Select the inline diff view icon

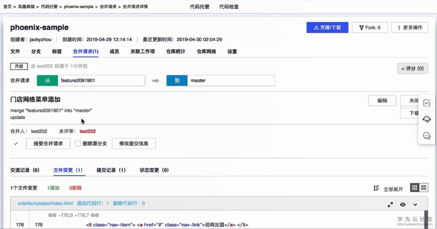tap(415, 188)
